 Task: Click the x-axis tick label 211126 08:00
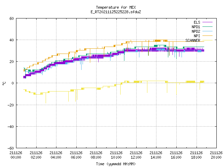(96, 155)
